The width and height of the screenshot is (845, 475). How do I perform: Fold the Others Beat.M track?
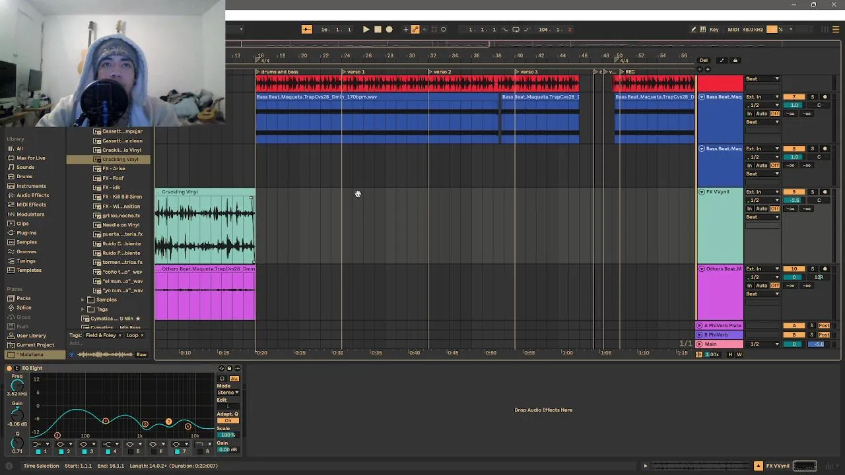tap(702, 269)
